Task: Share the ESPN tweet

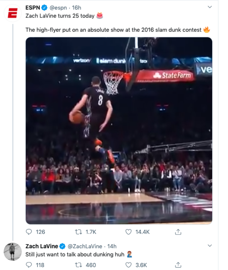Action: [178, 232]
